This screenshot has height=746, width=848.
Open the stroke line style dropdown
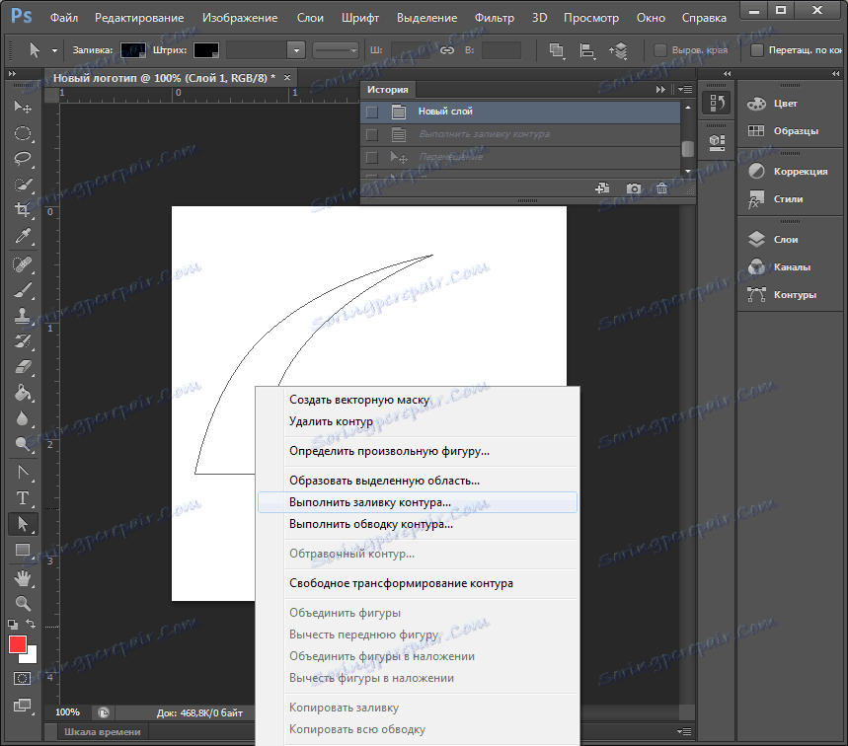tap(336, 50)
